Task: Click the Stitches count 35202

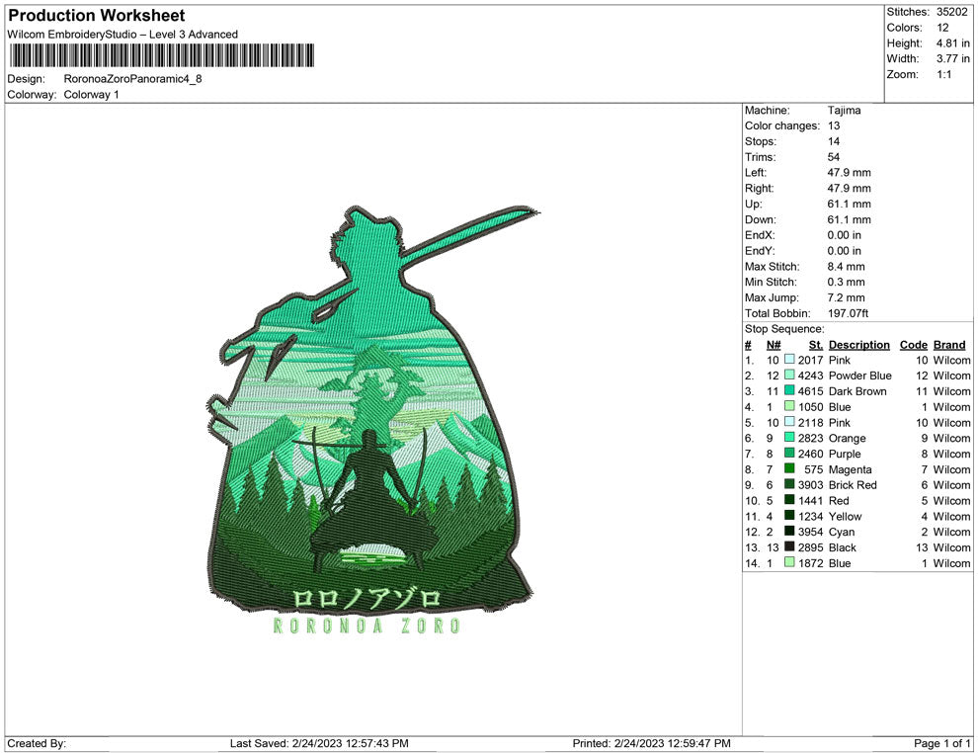Action: [951, 12]
